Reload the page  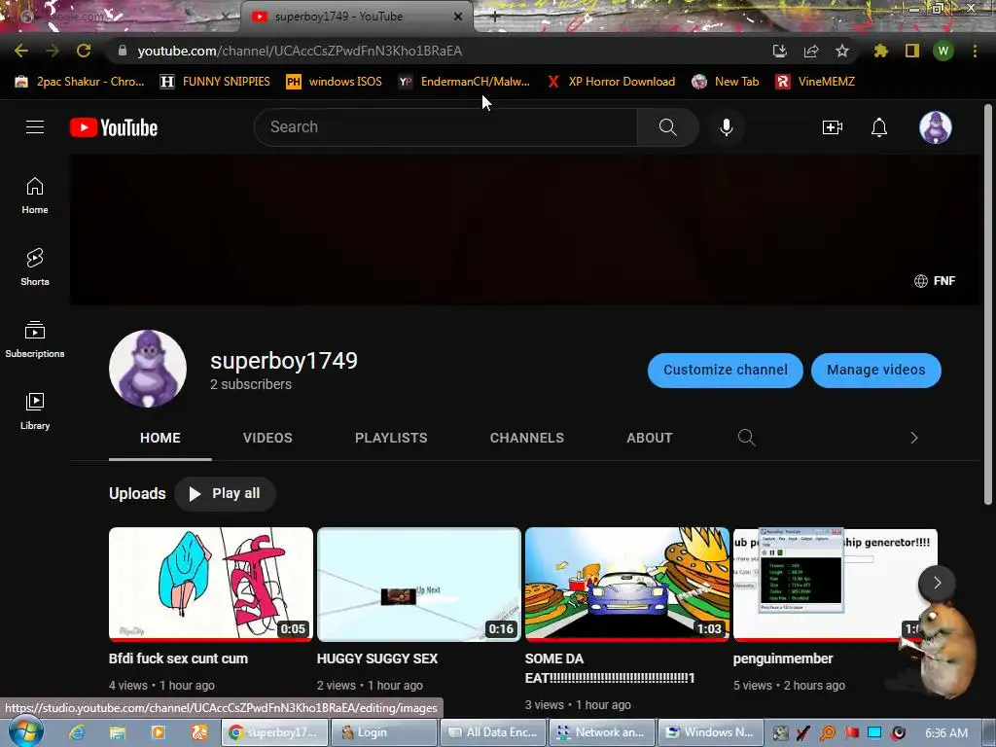84,51
